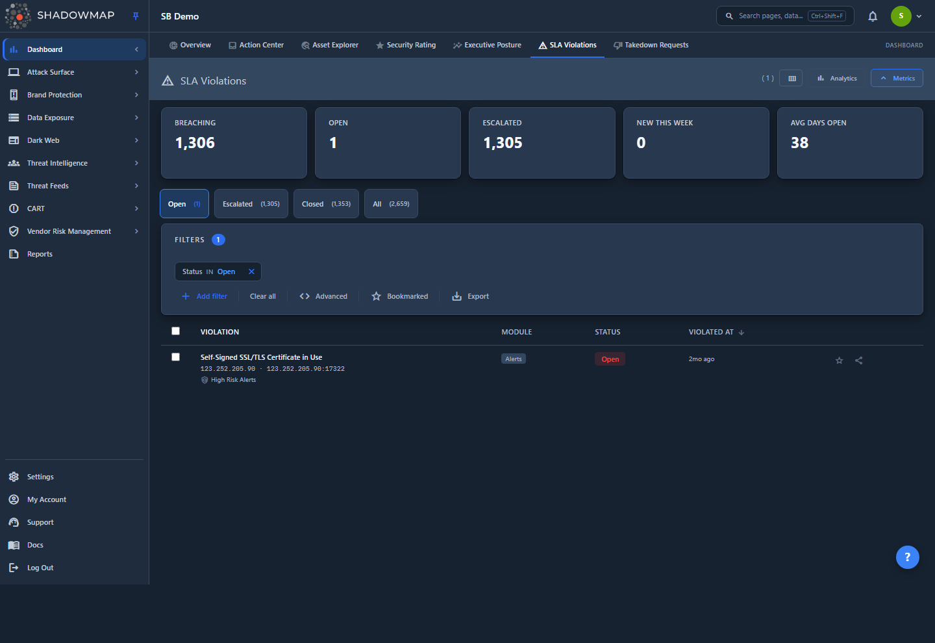This screenshot has width=935, height=643.
Task: Open the column layout icon button
Action: tap(792, 79)
